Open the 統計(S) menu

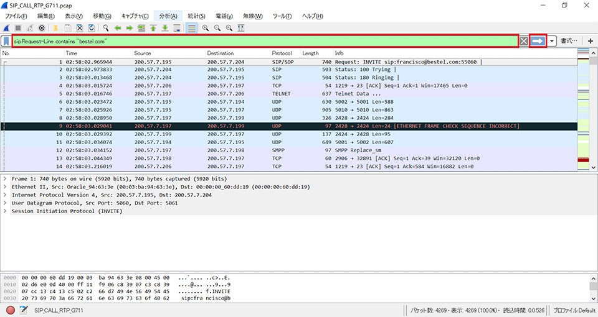coord(196,16)
